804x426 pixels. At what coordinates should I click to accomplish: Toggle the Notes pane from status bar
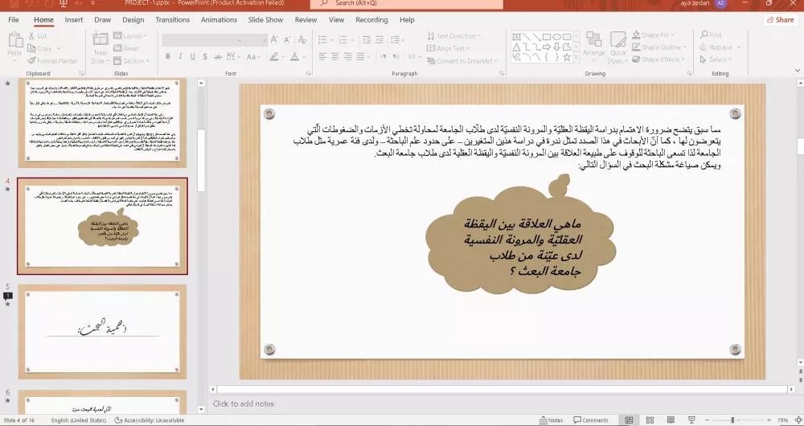[x=552, y=420]
